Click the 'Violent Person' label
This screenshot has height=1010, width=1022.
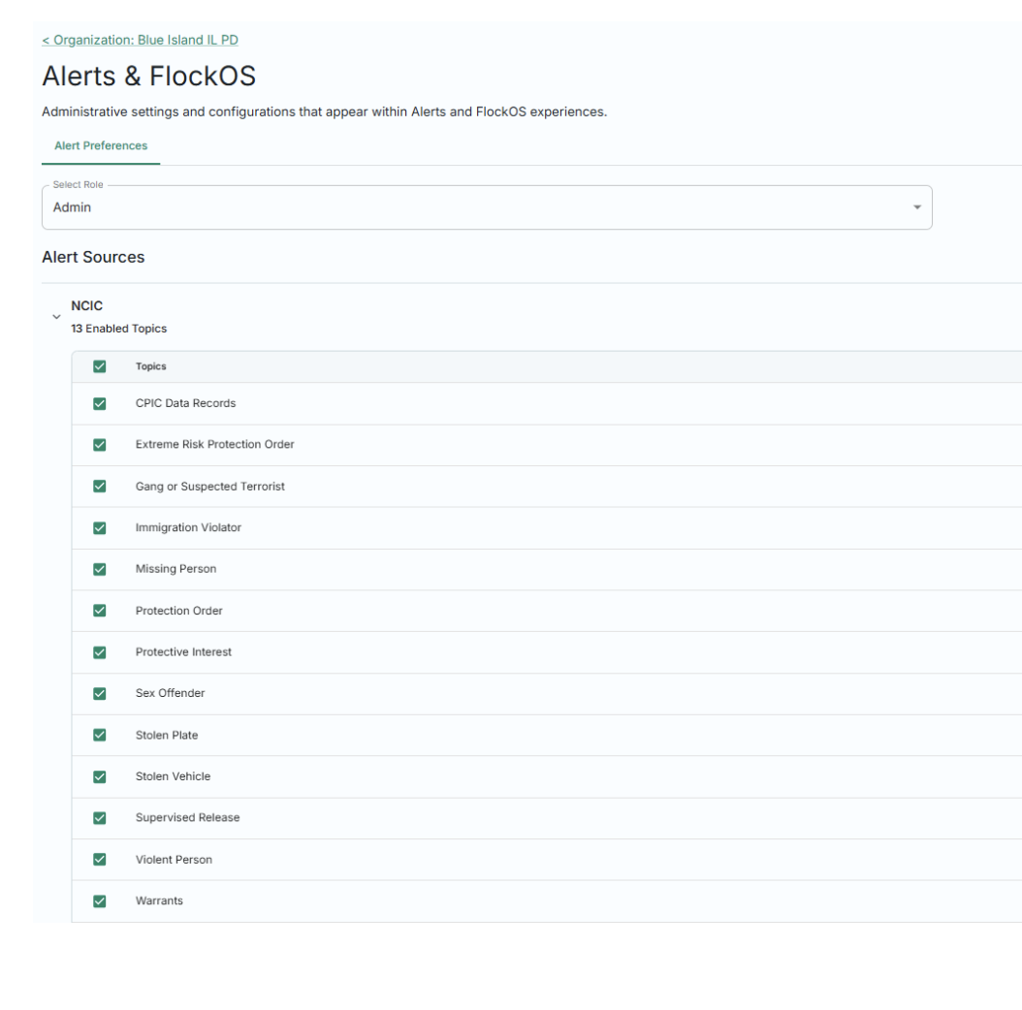click(174, 860)
